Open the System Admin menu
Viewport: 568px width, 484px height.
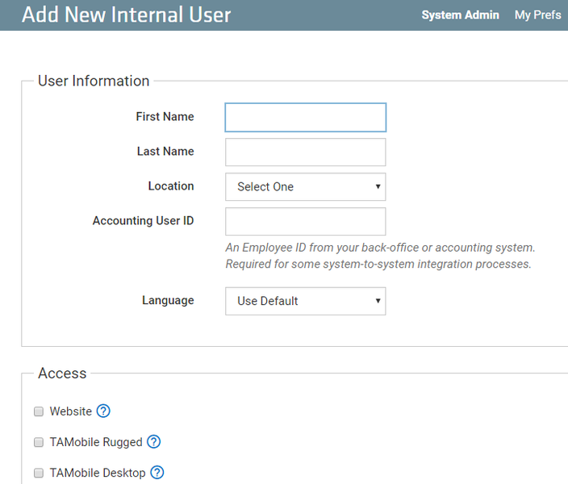click(460, 15)
